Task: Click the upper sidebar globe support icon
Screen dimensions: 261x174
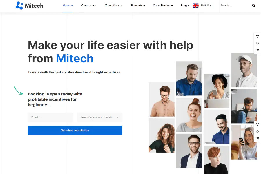Action: click(257, 43)
